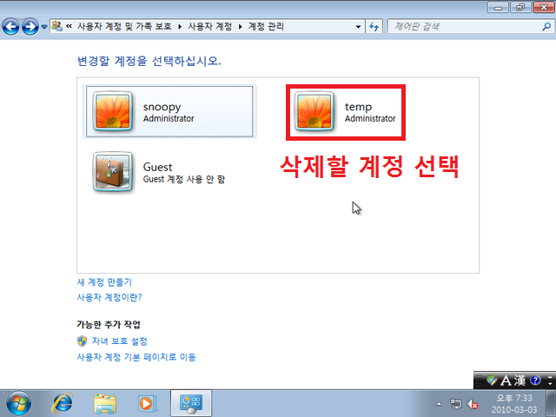Launch Internet Explorer from taskbar
This screenshot has width=556, height=417.
coord(63,403)
